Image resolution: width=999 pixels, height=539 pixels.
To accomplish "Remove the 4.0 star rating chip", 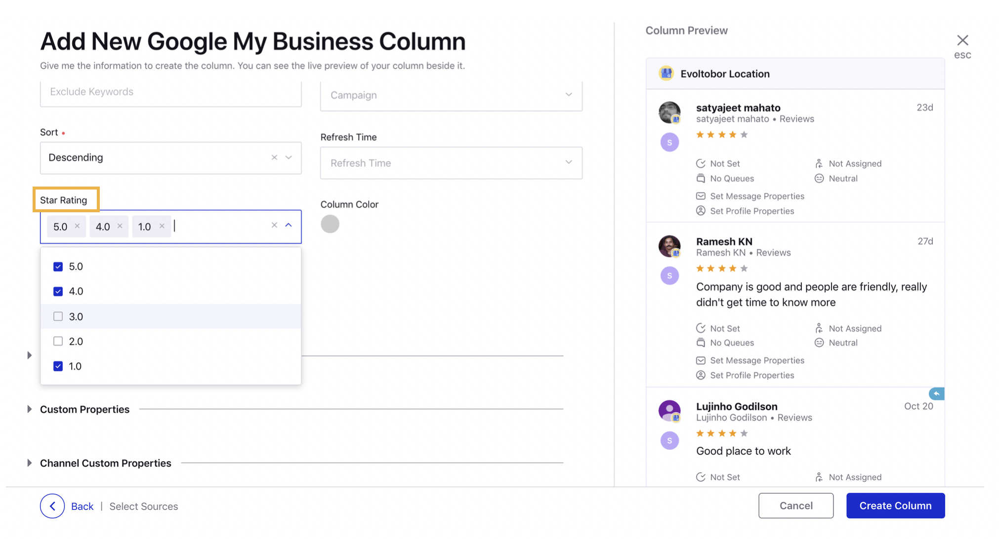I will tap(120, 226).
